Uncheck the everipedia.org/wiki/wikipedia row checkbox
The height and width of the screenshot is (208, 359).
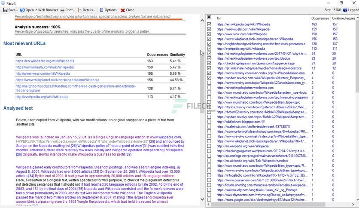[209, 49]
